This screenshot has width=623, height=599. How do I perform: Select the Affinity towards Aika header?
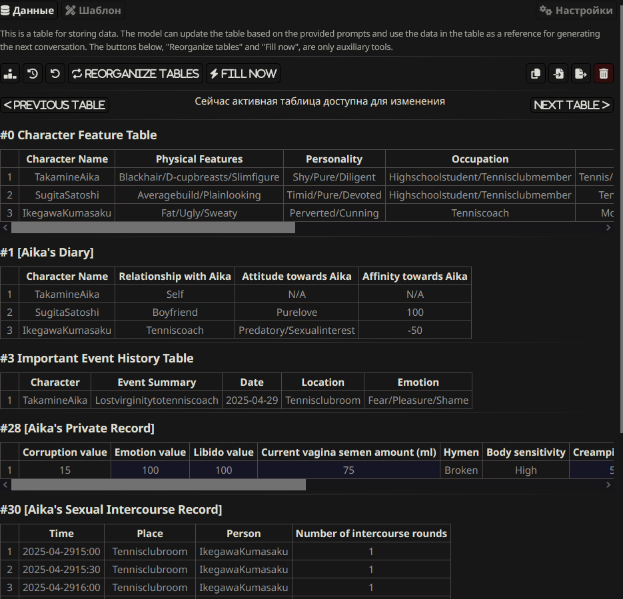(415, 276)
